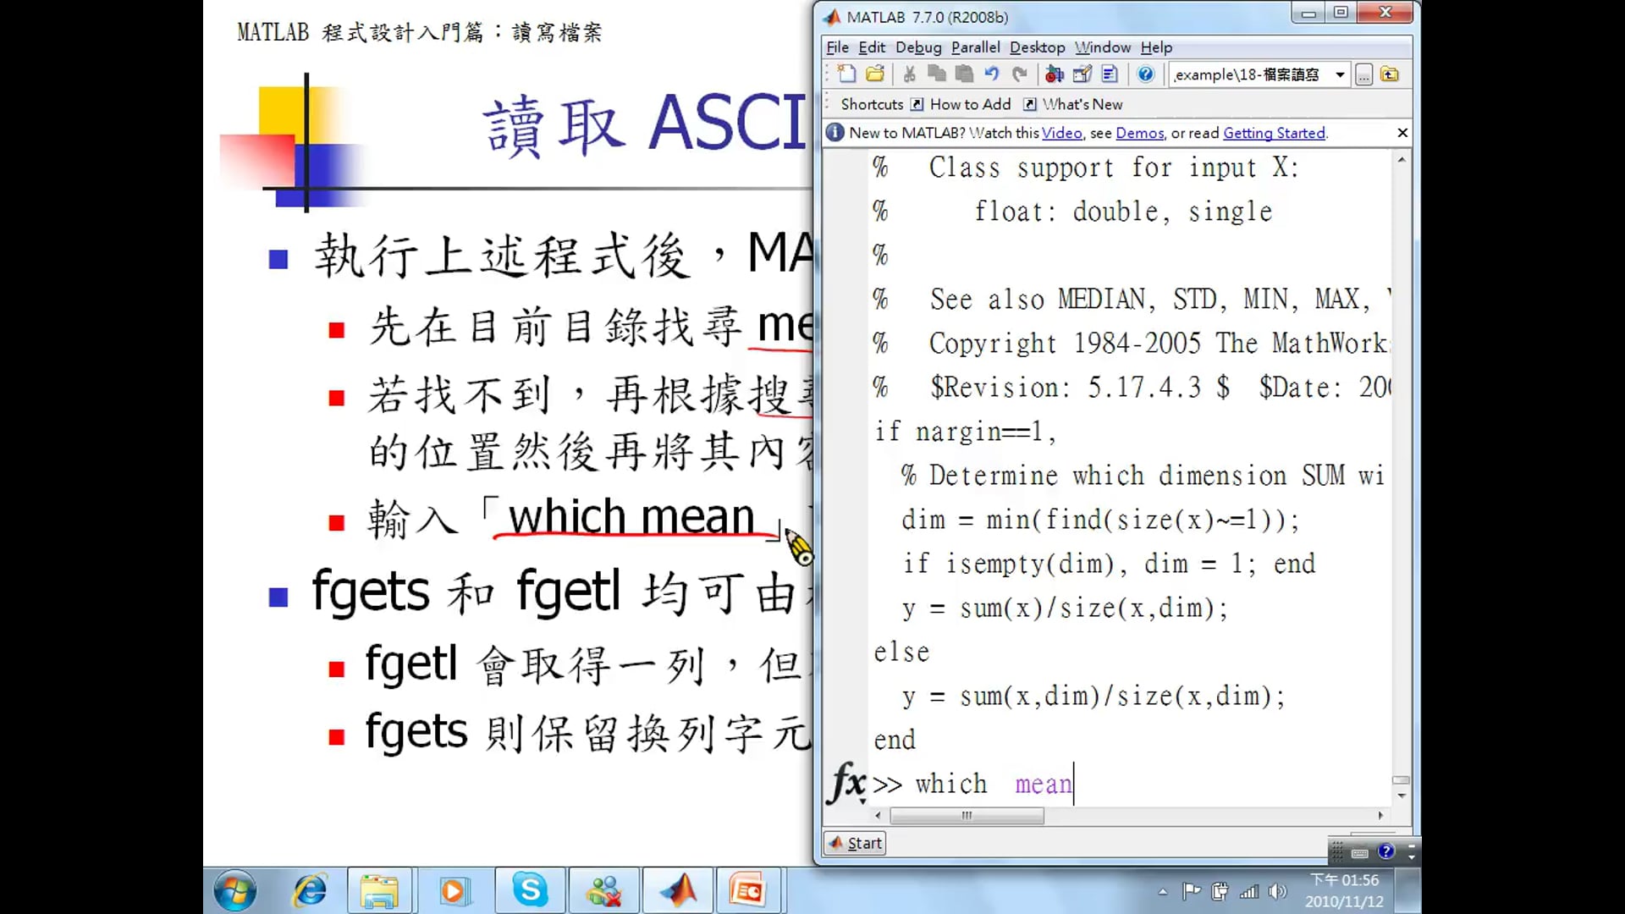Launch Skype from the Windows taskbar
Viewport: 1625px width, 914px height.
click(x=529, y=890)
